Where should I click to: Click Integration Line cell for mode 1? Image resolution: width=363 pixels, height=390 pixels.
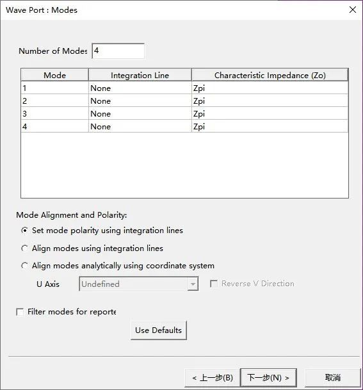click(140, 88)
